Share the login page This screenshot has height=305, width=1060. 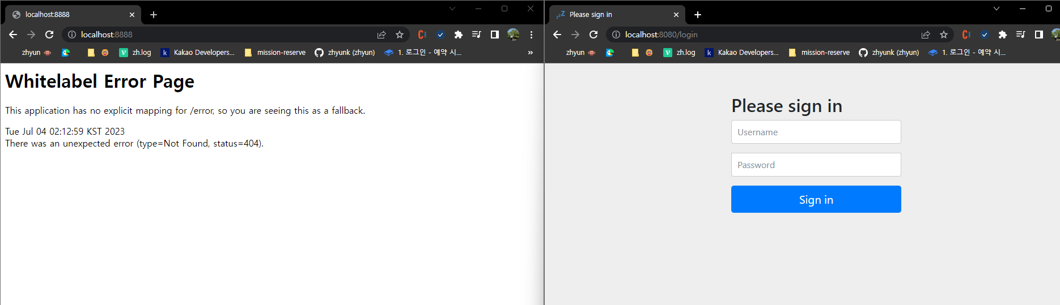pyautogui.click(x=926, y=35)
